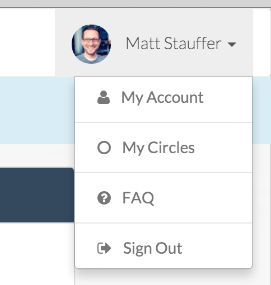The image size is (271, 285).
Task: Open the My Account text entry
Action: (162, 97)
